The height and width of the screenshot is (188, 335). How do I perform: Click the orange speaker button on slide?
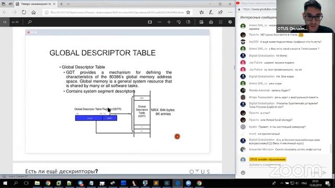(177, 136)
